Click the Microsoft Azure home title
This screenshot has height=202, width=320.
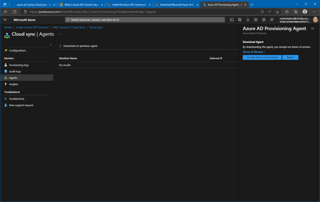click(24, 20)
